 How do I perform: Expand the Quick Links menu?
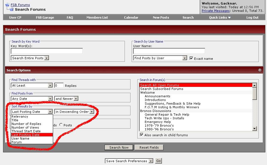[220, 17]
